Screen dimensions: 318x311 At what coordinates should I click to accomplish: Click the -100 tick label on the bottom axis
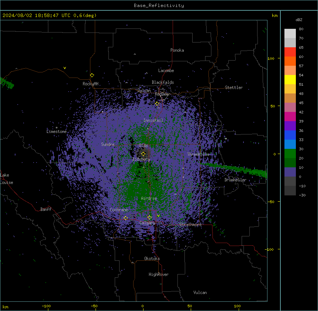click(x=46, y=306)
